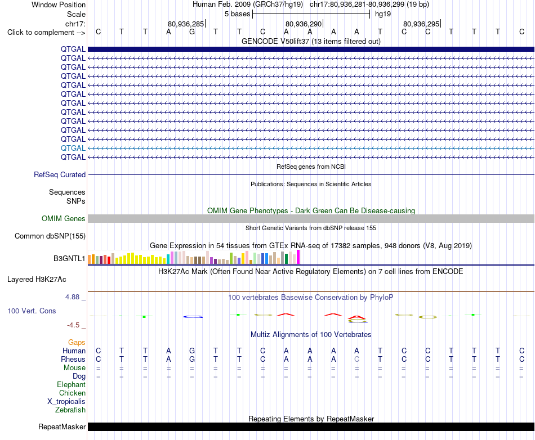Click the 100 Vert. Cons label
535x440 pixels.
tap(32, 311)
